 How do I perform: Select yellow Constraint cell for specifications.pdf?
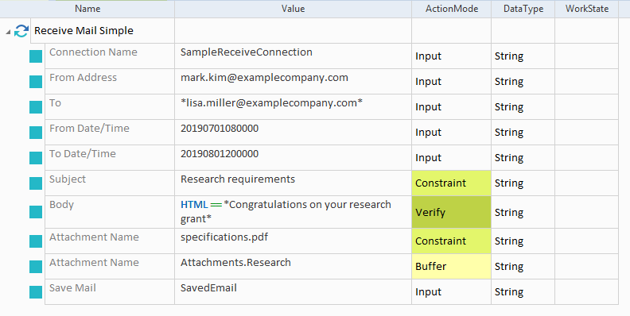tap(451, 241)
